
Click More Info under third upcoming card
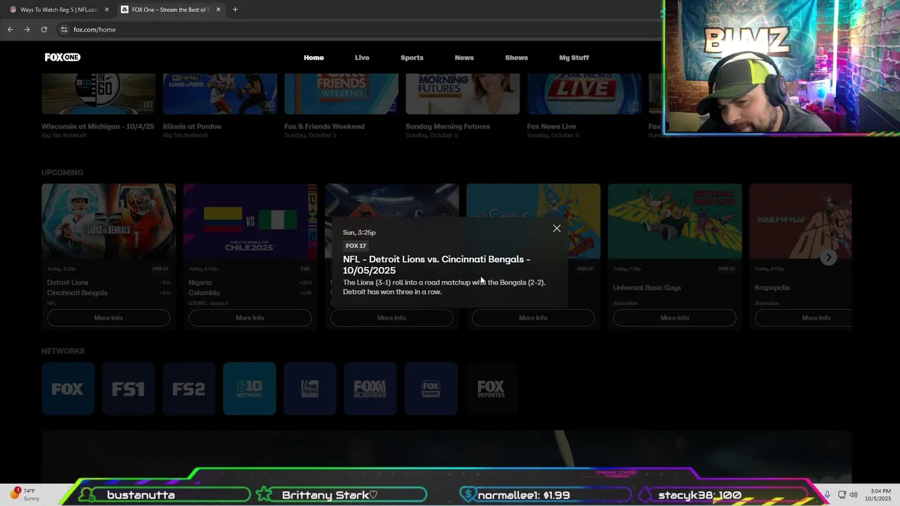[392, 318]
